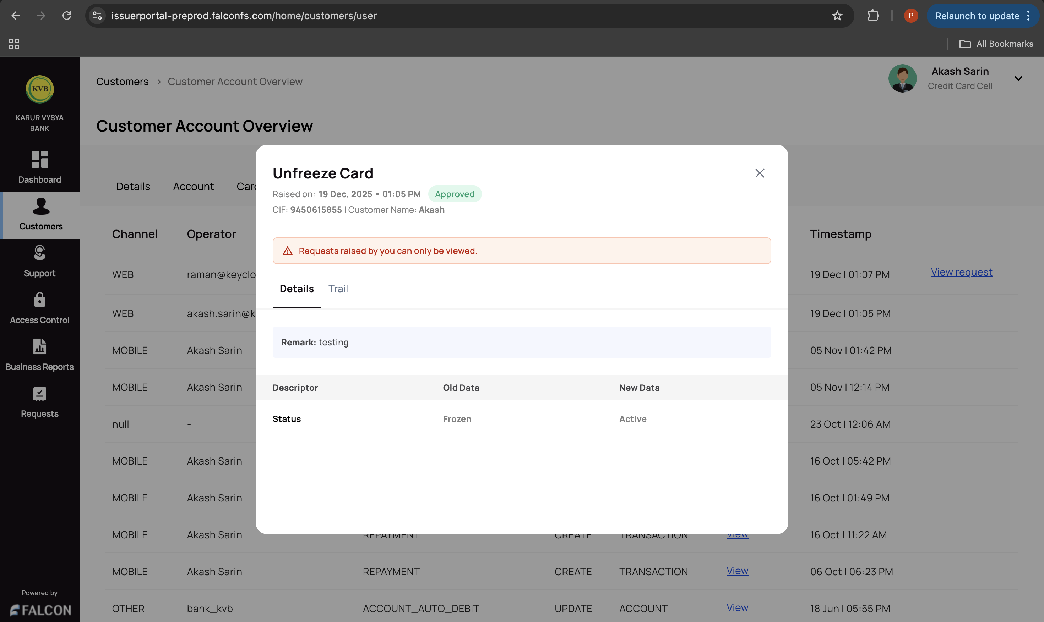The width and height of the screenshot is (1044, 622).
Task: Reload the page in the browser
Action: 67,16
